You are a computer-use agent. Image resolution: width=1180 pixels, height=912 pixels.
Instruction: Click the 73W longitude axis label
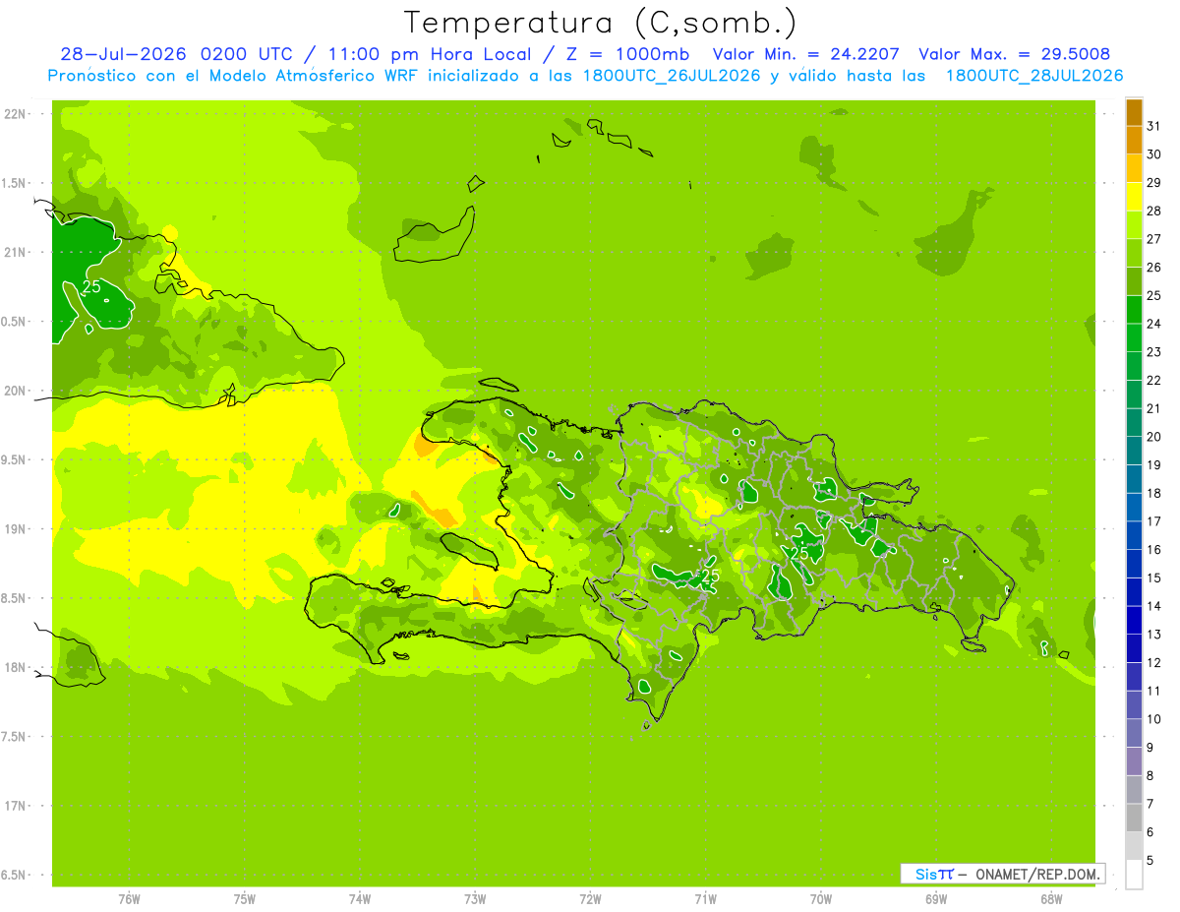(x=475, y=898)
